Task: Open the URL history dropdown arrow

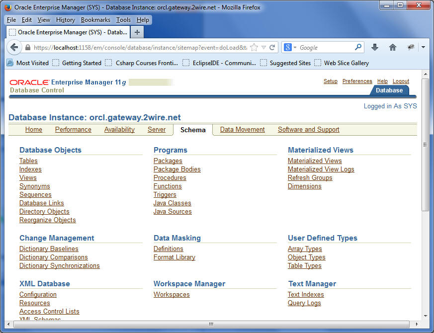Action: (263, 47)
